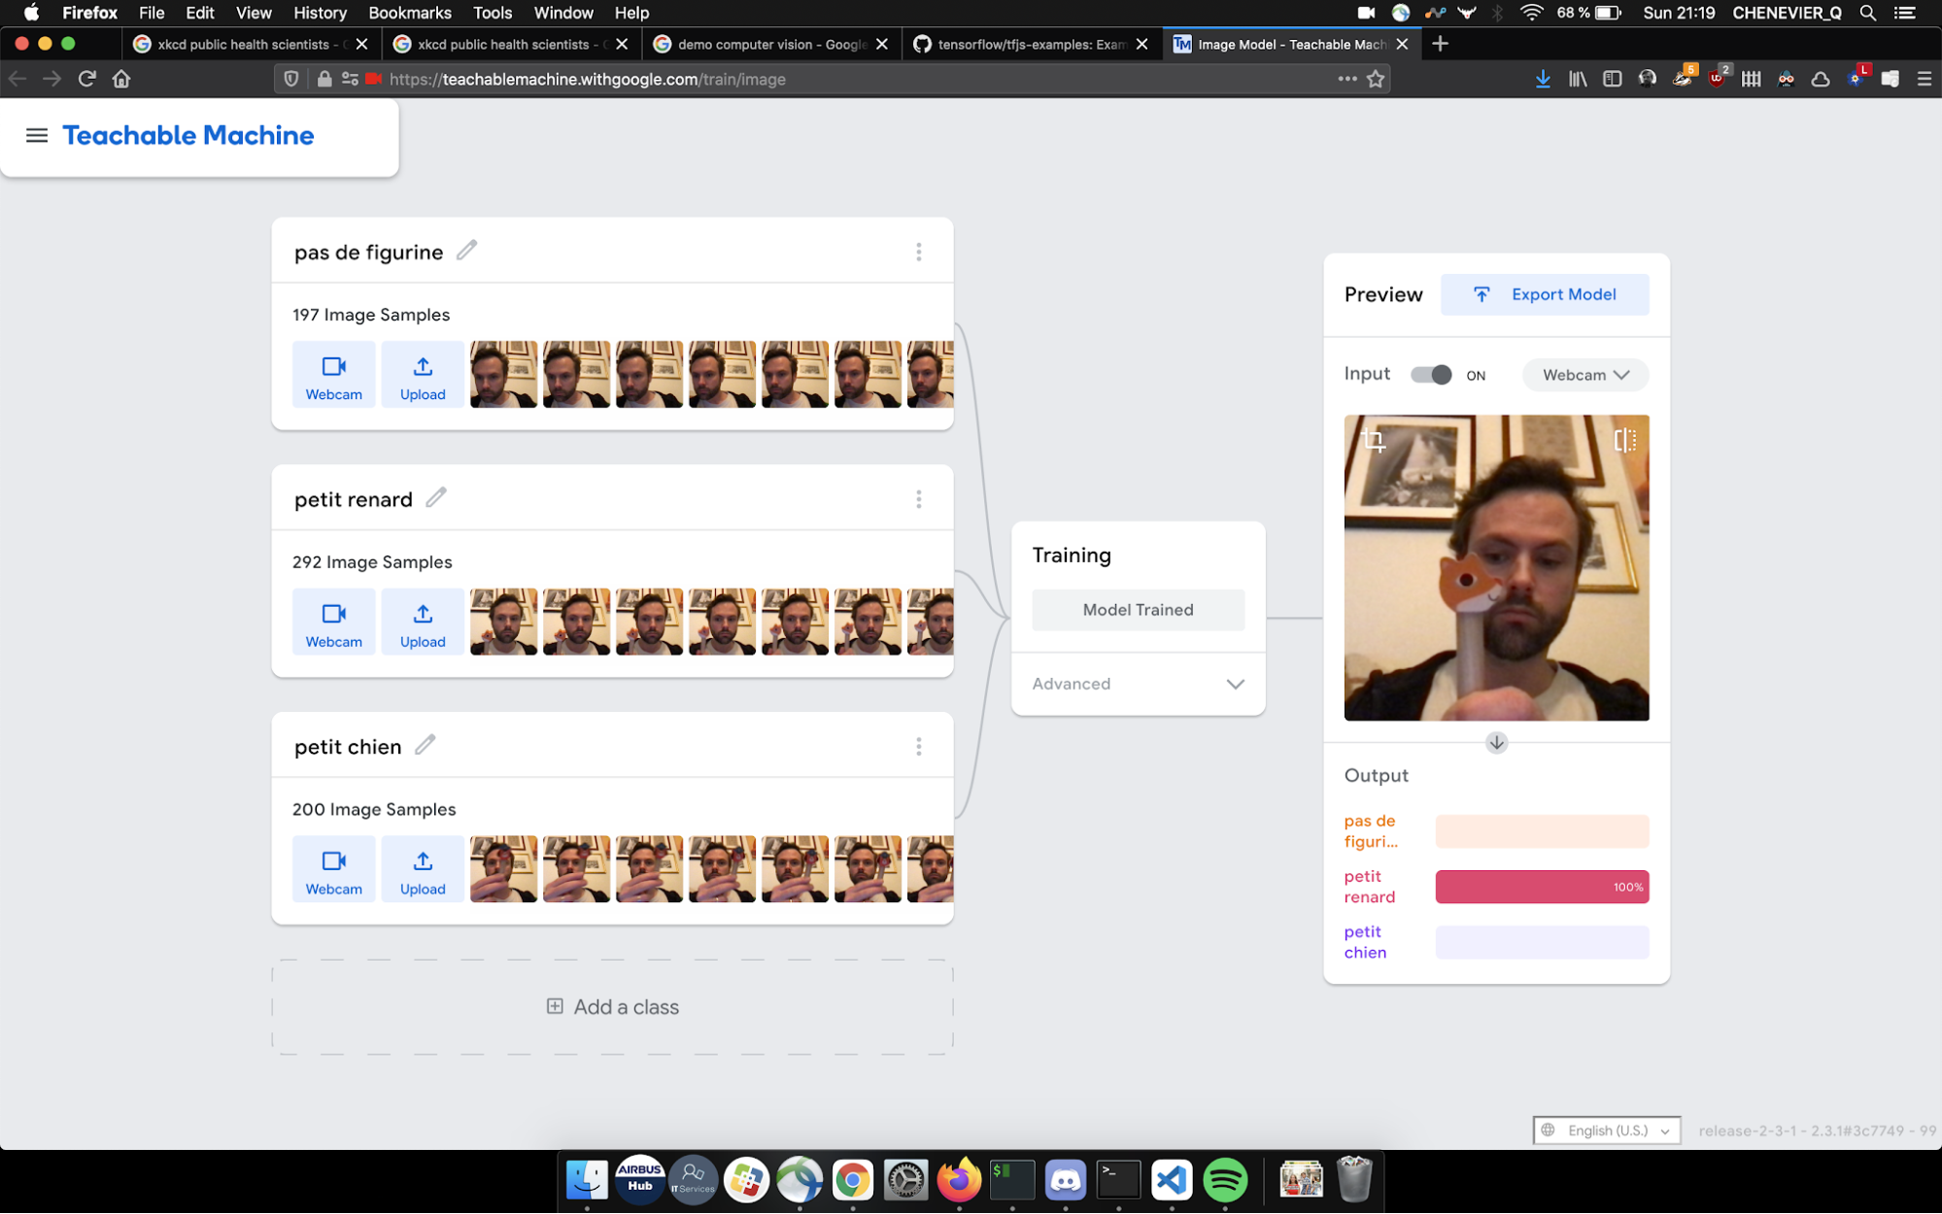Click the crop icon on the webcam preview
Screen dimensions: 1942x1214
[1373, 441]
